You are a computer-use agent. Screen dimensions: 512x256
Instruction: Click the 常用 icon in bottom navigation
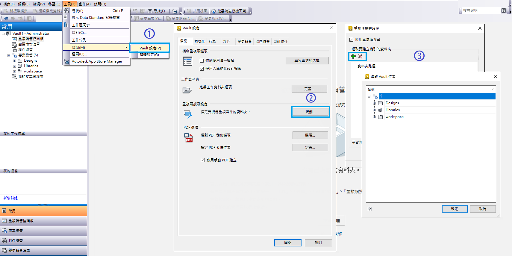pos(4,211)
